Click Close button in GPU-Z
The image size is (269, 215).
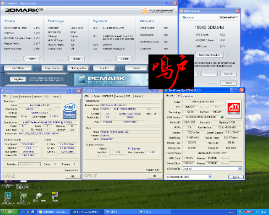coord(236,177)
